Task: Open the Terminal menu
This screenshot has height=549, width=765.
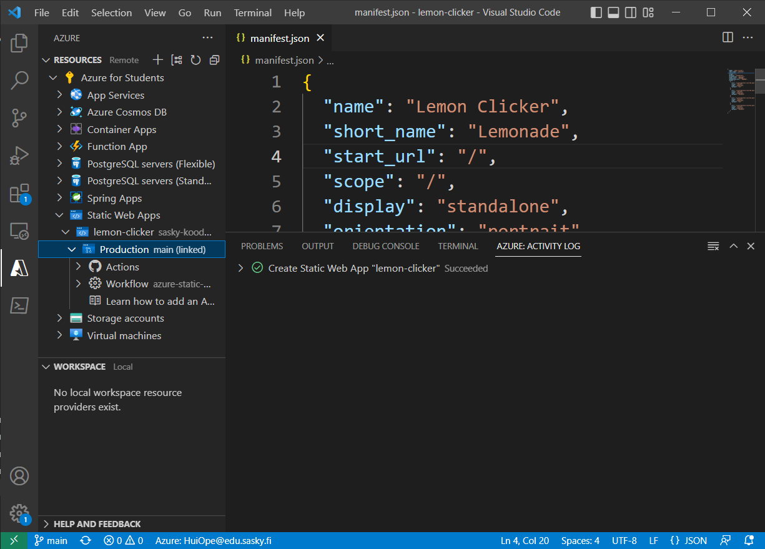Action: click(x=253, y=12)
